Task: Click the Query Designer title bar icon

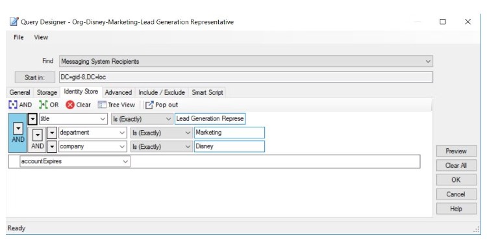Action: (x=14, y=21)
